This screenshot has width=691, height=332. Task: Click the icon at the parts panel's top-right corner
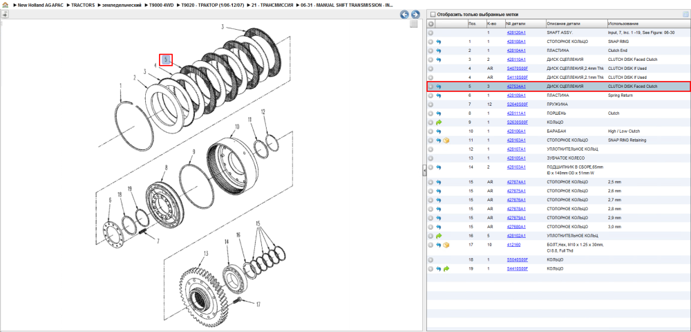tap(685, 14)
